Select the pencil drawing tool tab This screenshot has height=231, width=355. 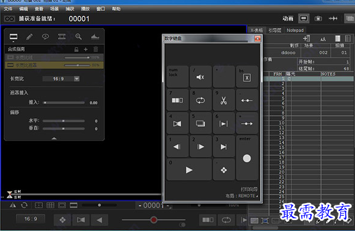pyautogui.click(x=29, y=36)
